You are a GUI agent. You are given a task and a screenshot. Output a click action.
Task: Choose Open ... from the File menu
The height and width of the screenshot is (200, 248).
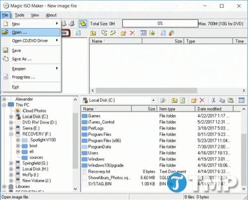(x=31, y=32)
